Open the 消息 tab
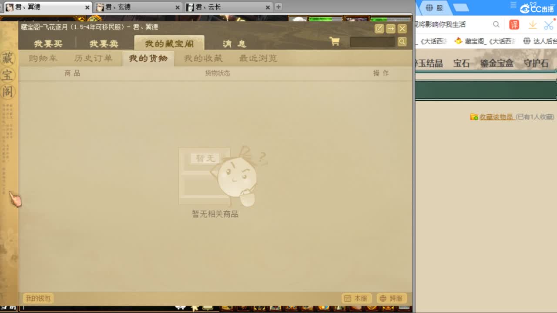The height and width of the screenshot is (313, 557). click(x=234, y=44)
